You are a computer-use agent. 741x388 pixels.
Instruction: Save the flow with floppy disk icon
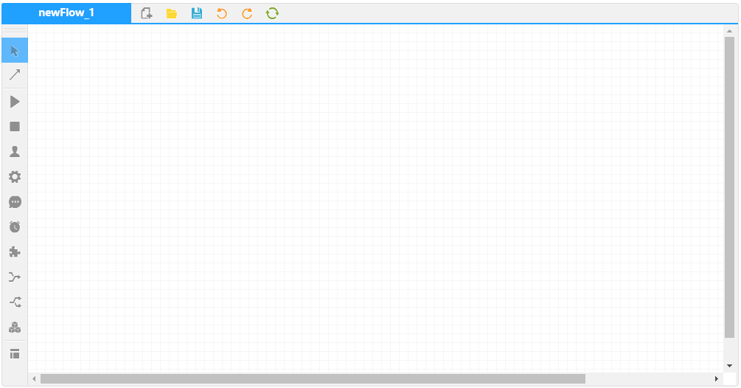click(x=197, y=13)
